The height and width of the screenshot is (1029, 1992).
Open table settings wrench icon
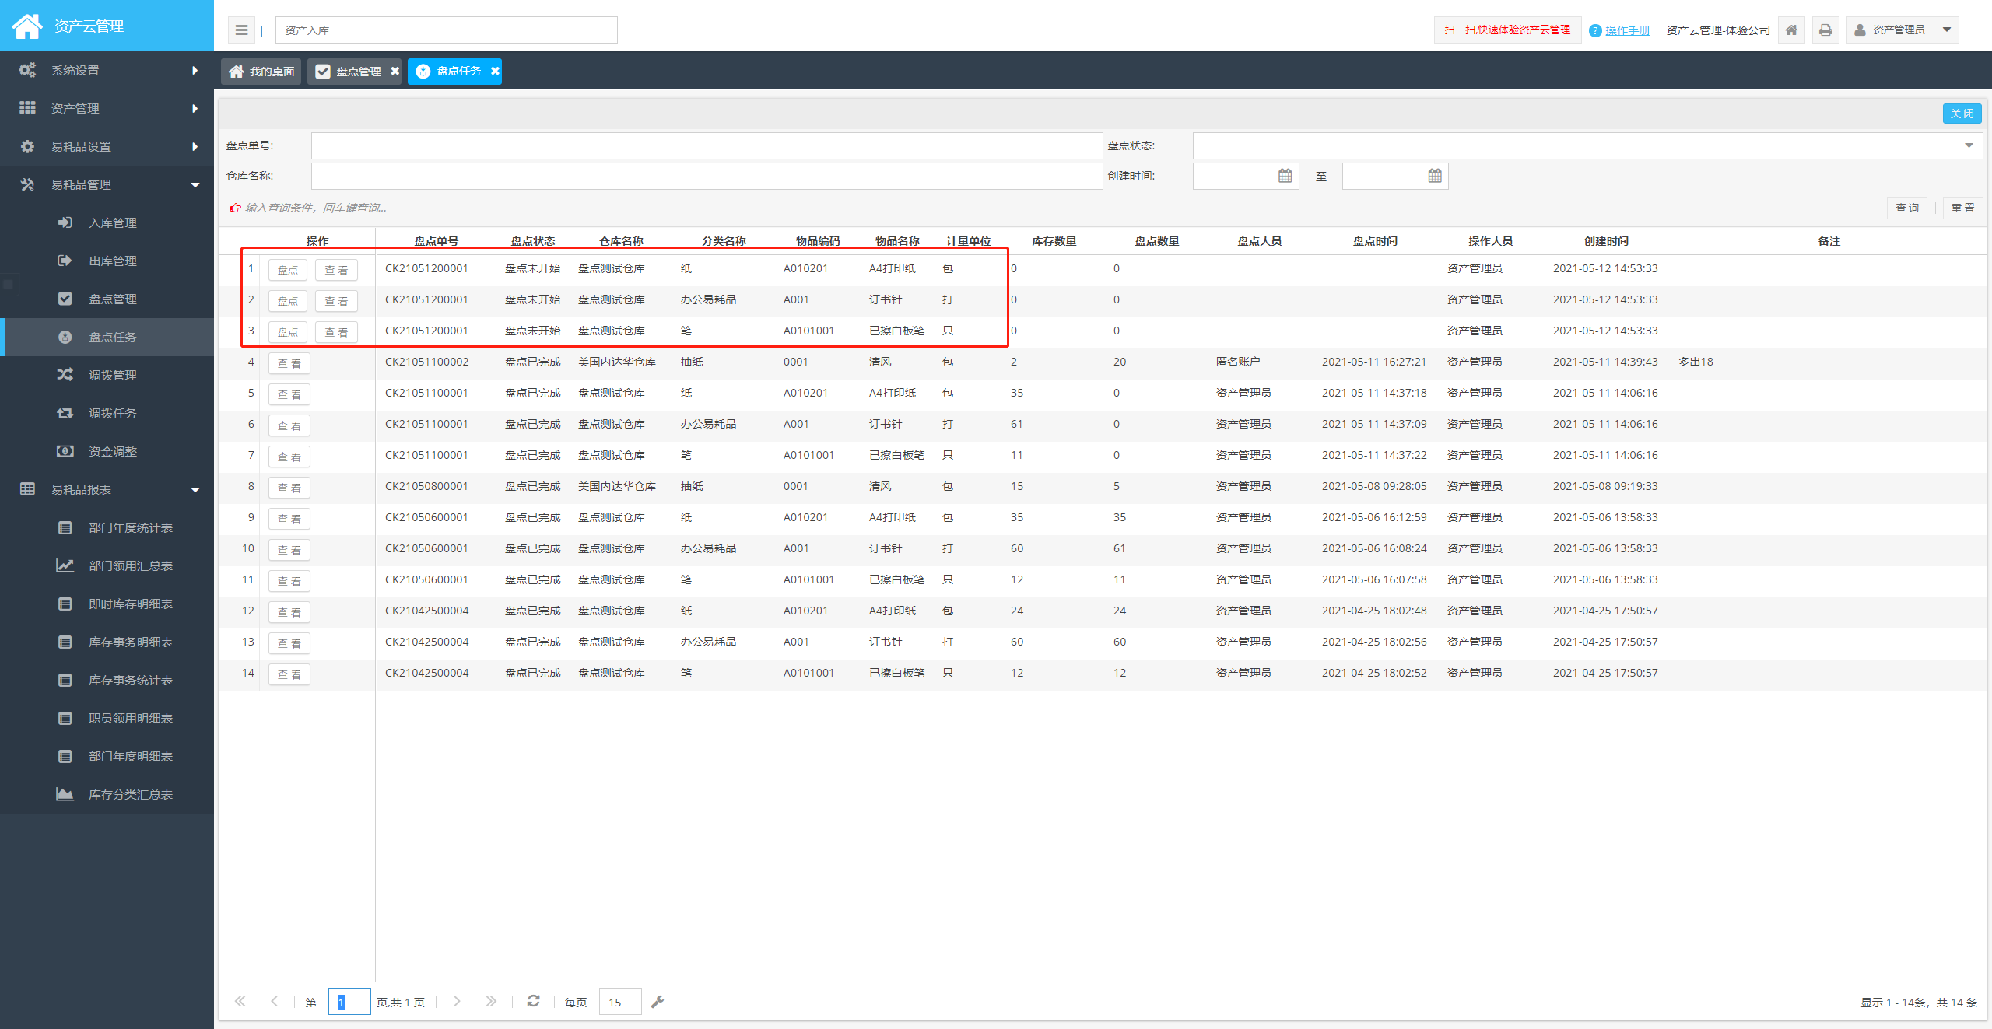[658, 1002]
